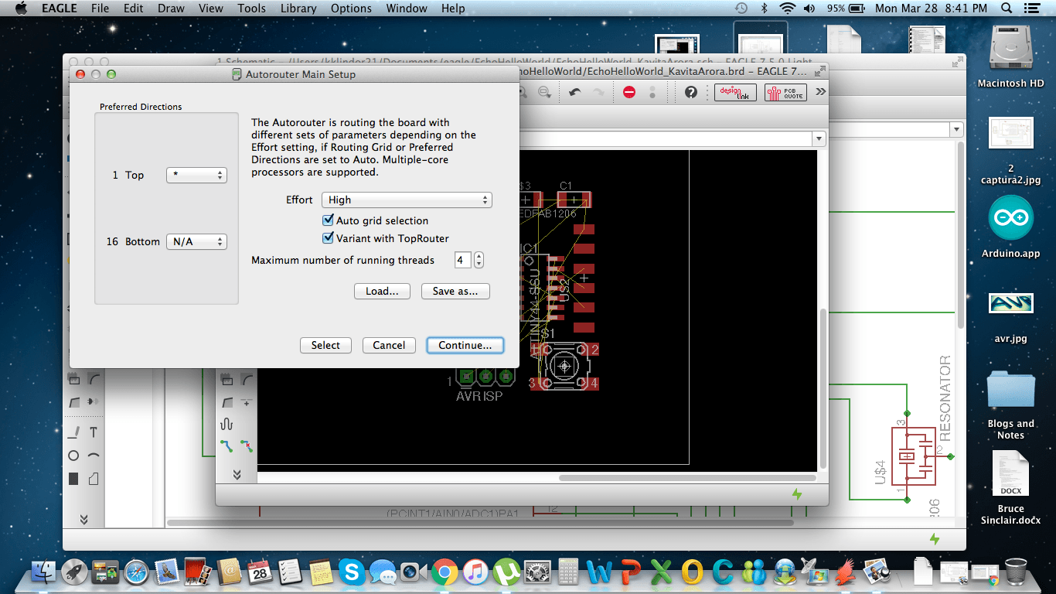Screen dimensions: 1056x594
Task: Expand more tools in schematic palette
Action: [83, 519]
